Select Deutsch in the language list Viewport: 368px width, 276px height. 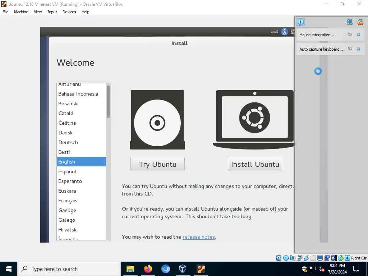point(81,142)
